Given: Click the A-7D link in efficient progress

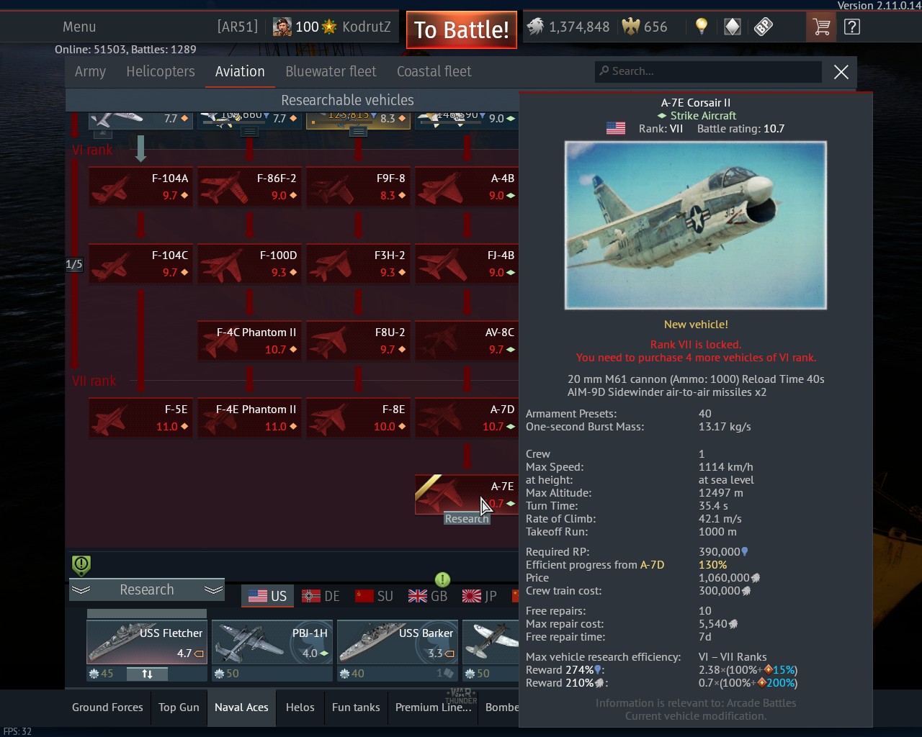Looking at the screenshot, I should pos(652,565).
